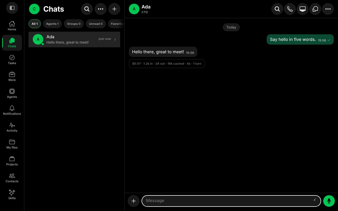Open Contacts in sidebar
The image size is (338, 211).
click(12, 178)
